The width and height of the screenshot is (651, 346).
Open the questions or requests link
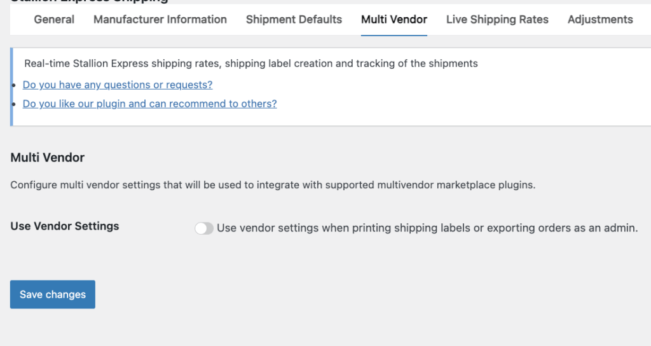[x=118, y=85]
